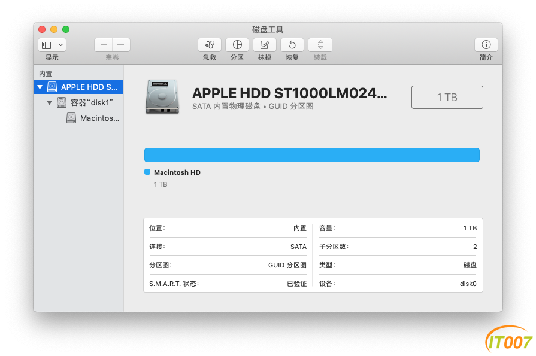Click the APPLE HDD ST1000LM024... title
The image size is (536, 356).
point(289,93)
